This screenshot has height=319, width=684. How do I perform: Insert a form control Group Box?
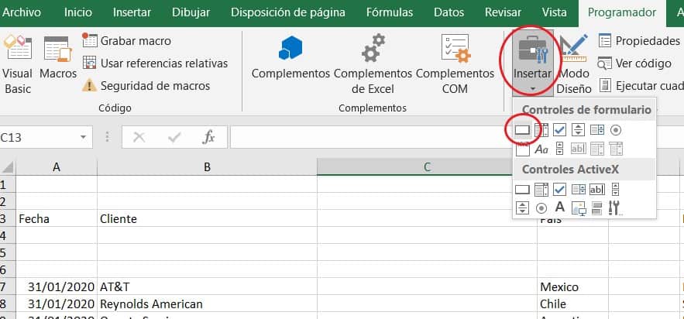point(522,149)
